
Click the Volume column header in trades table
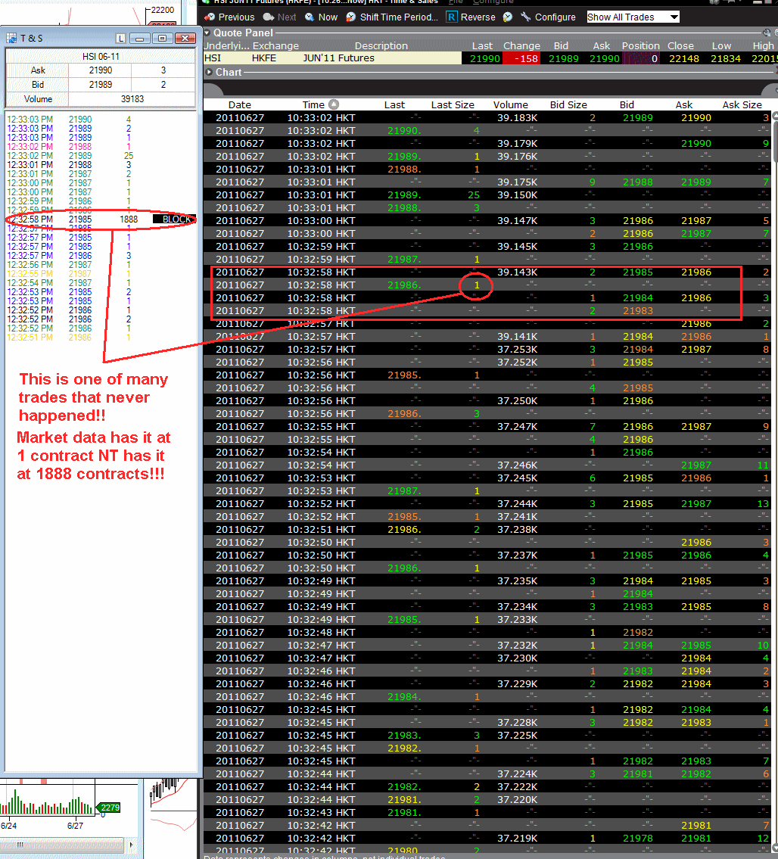click(x=511, y=104)
